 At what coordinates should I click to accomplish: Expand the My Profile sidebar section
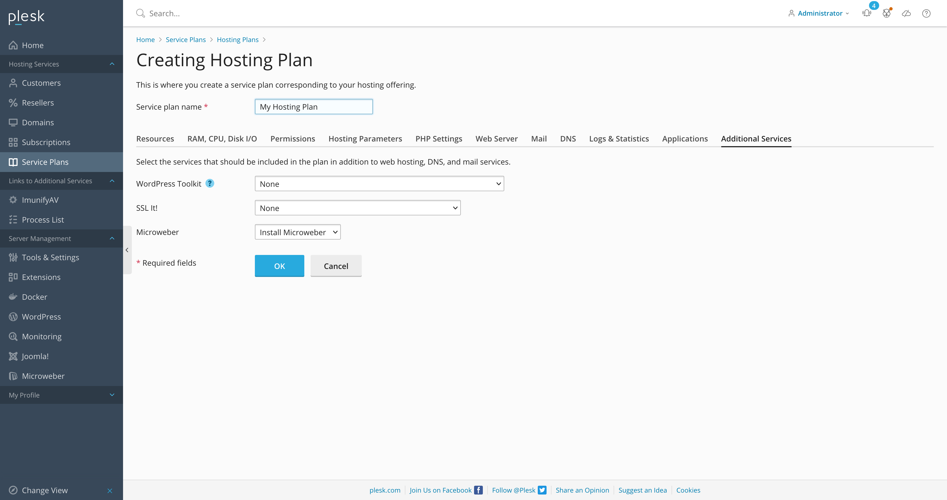tap(112, 395)
